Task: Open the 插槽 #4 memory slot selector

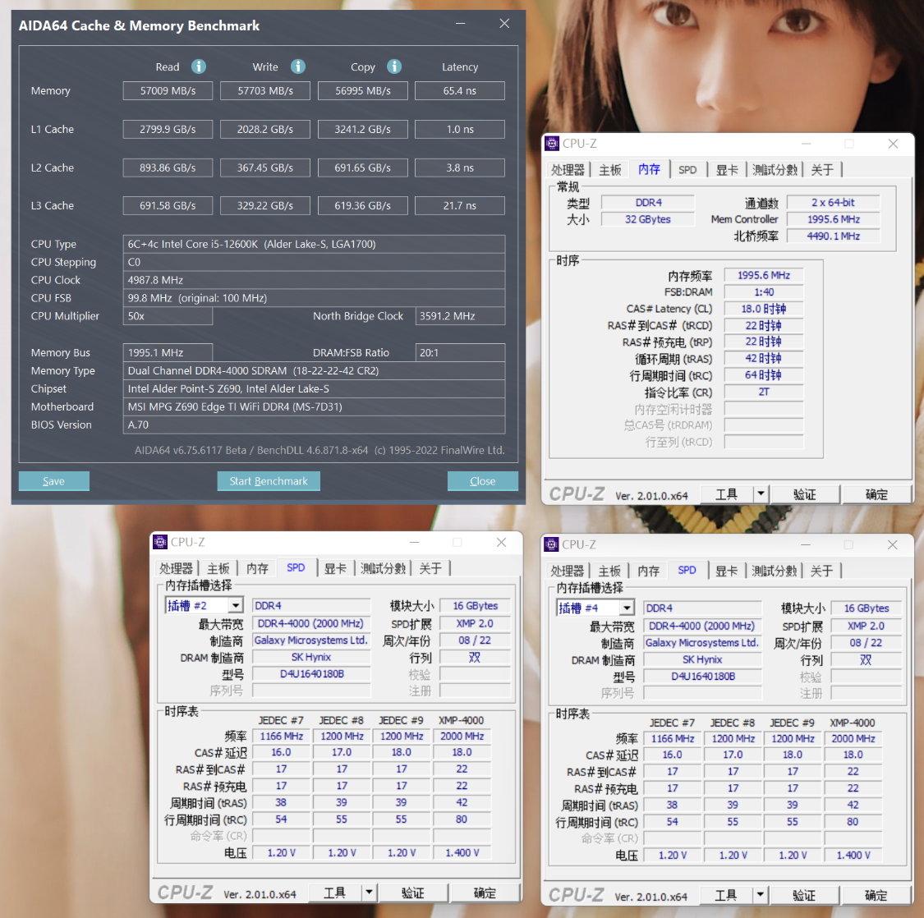Action: (626, 608)
